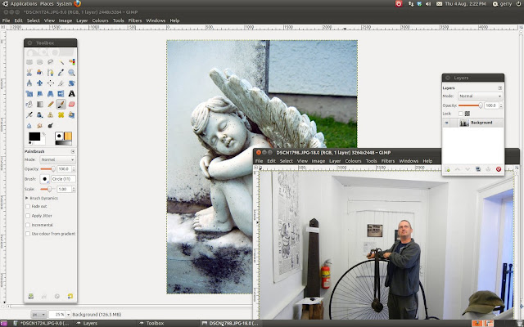The width and height of the screenshot is (524, 327).
Task: Select the Clone stamp tool
Action: tap(51, 115)
